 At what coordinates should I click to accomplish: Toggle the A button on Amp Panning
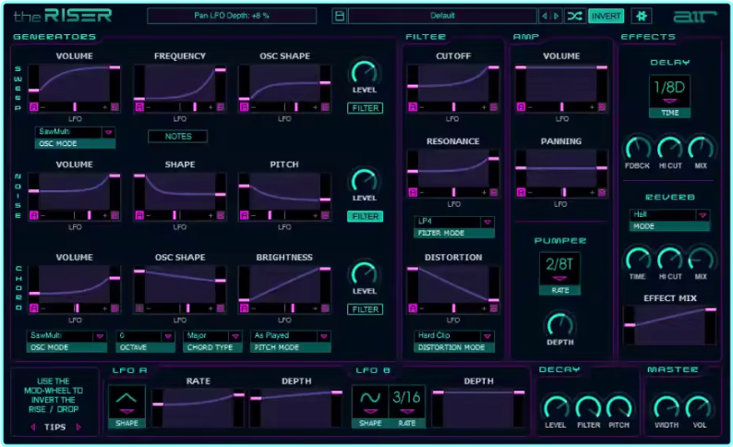pyautogui.click(x=521, y=192)
